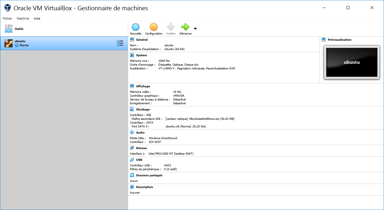Image resolution: width=384 pixels, height=210 pixels.
Task: Click the Intel PRO/1000 MT Desktop entry
Action: (171, 153)
